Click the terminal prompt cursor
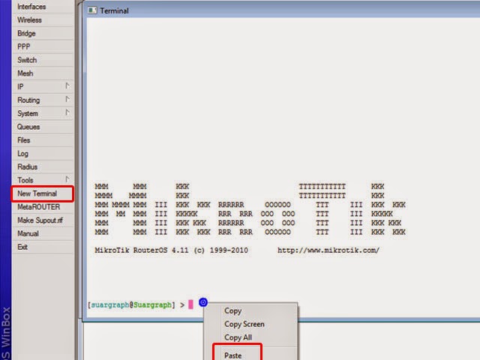Image resolution: width=480 pixels, height=360 pixels. click(190, 304)
